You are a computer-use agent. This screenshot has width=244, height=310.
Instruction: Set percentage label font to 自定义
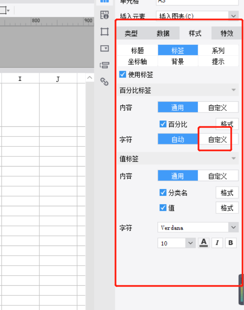point(218,139)
